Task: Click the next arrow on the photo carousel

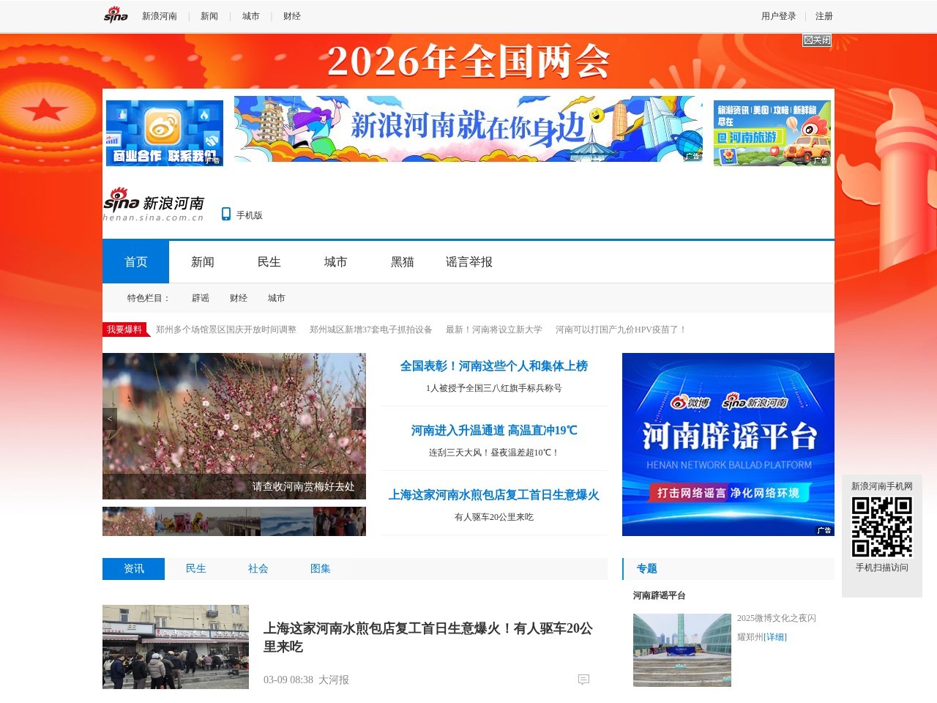Action: (x=358, y=418)
